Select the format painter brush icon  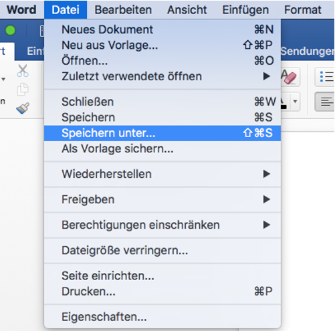23,108
